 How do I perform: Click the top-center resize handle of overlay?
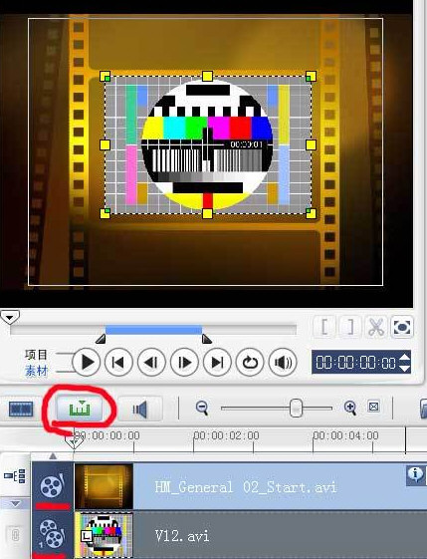click(x=207, y=76)
